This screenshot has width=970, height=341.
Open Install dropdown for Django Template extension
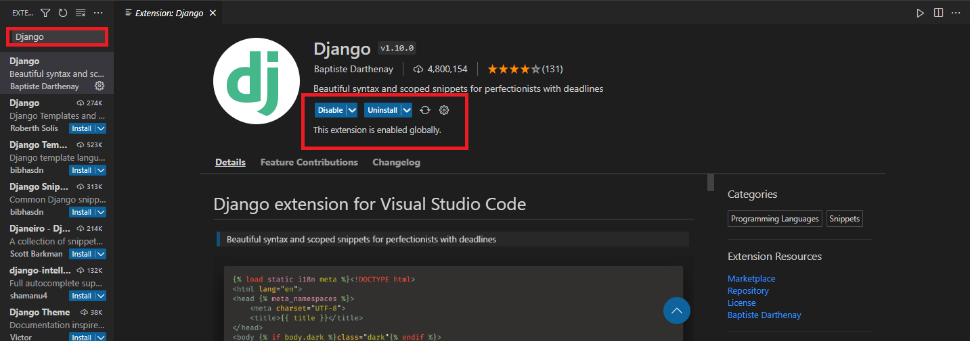(x=101, y=170)
